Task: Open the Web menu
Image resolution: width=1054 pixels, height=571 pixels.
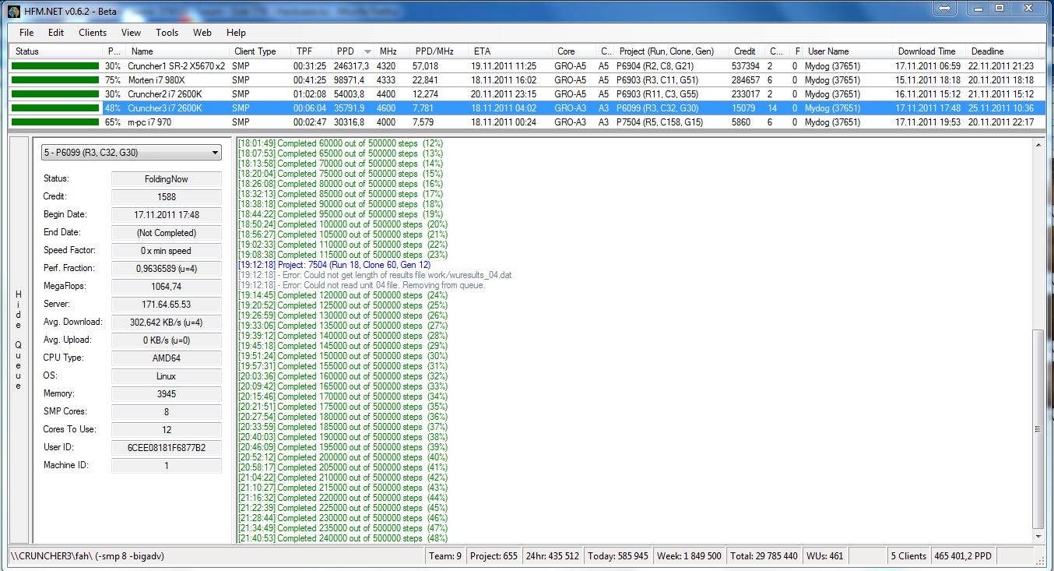Action: pos(202,33)
